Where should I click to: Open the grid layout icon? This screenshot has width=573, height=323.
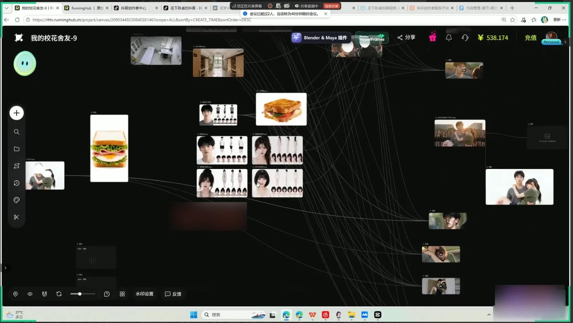[x=122, y=294]
